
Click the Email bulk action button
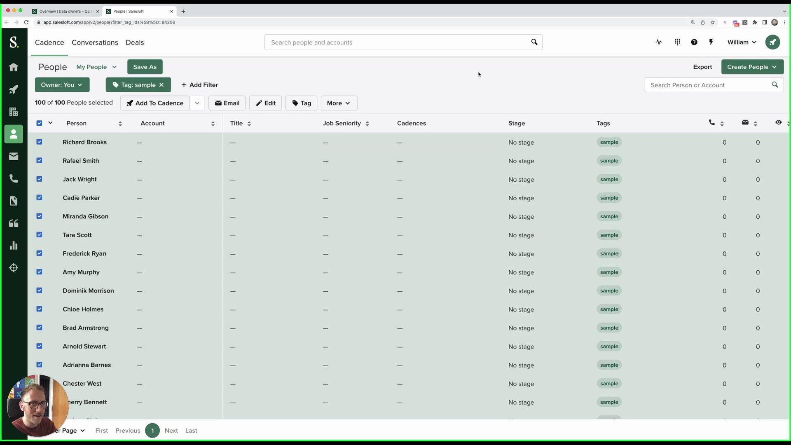[227, 103]
